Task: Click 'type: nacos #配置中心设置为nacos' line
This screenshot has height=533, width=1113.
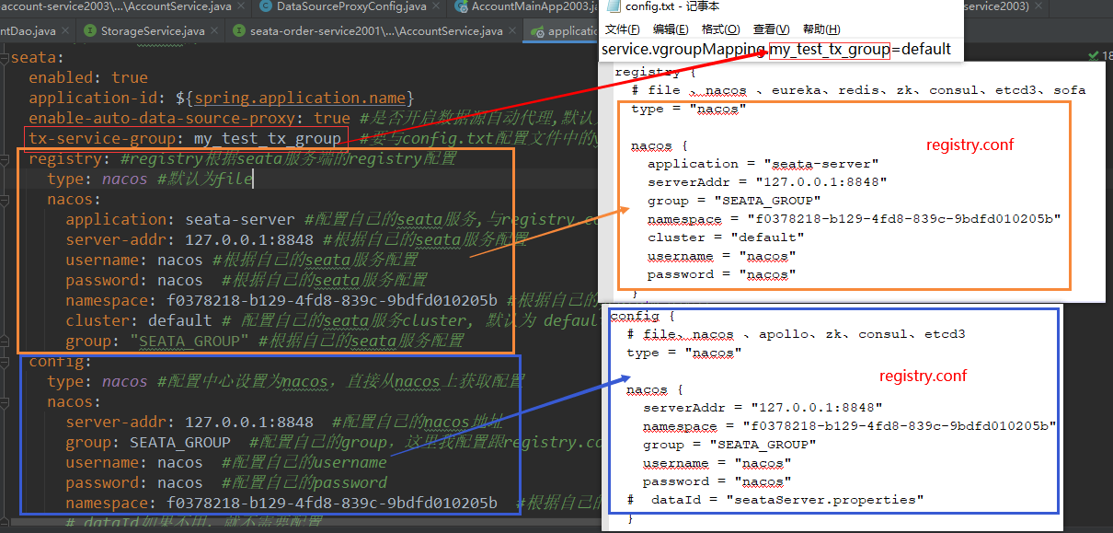Action: 284,381
